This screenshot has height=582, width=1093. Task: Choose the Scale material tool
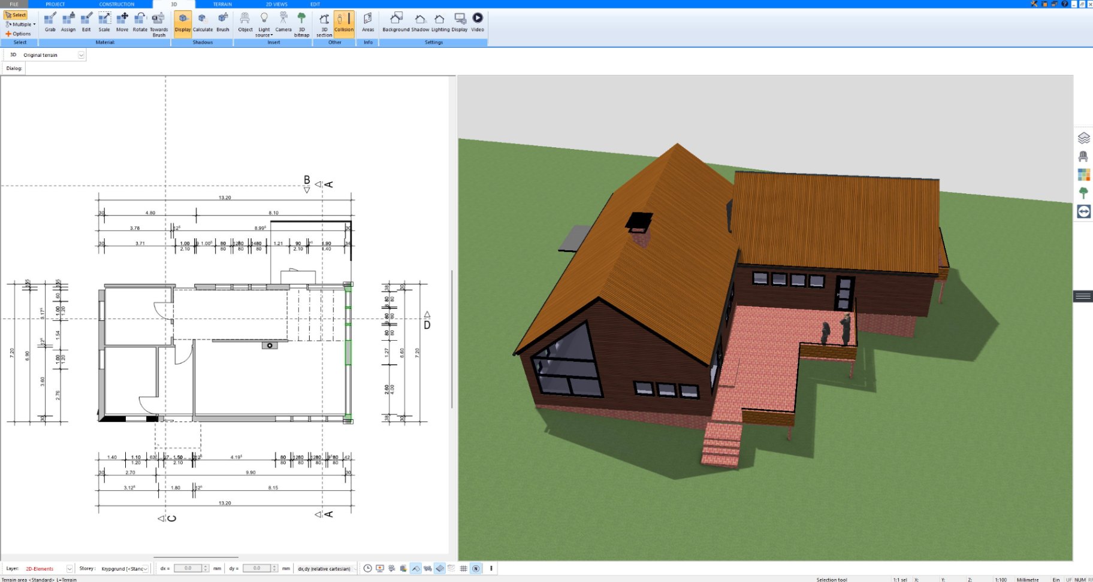104,22
